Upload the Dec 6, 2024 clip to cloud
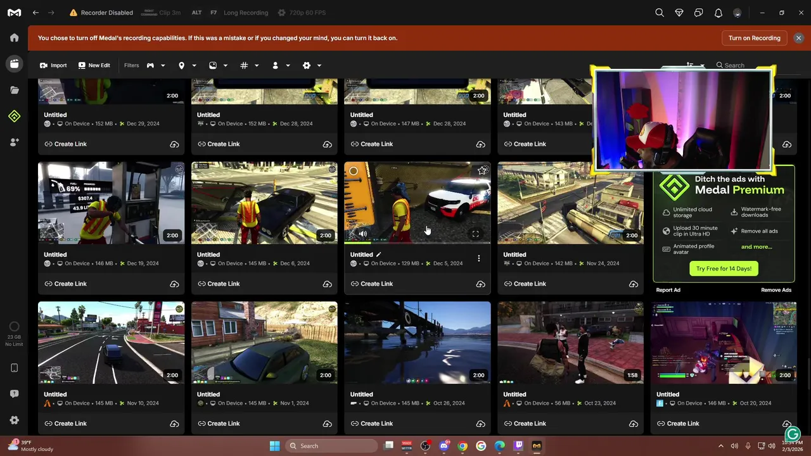The width and height of the screenshot is (811, 456). (328, 284)
